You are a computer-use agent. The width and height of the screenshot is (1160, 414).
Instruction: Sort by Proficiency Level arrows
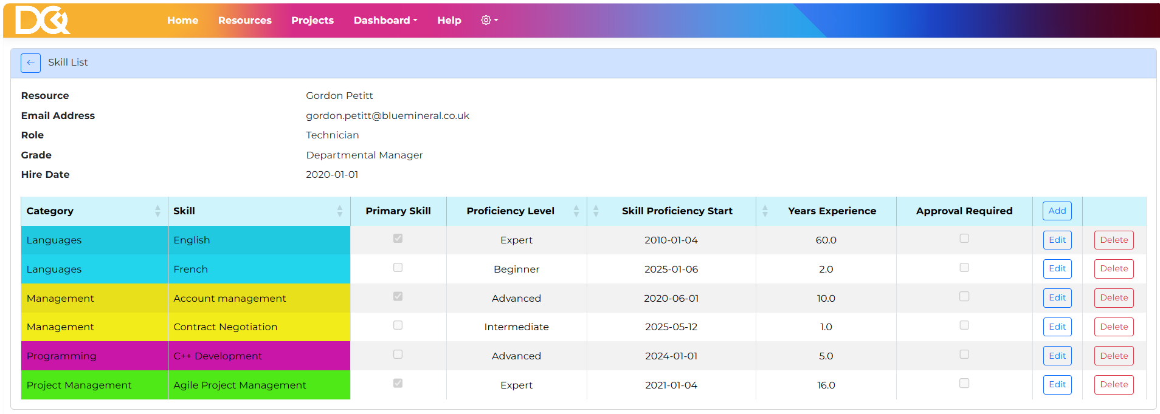point(576,211)
